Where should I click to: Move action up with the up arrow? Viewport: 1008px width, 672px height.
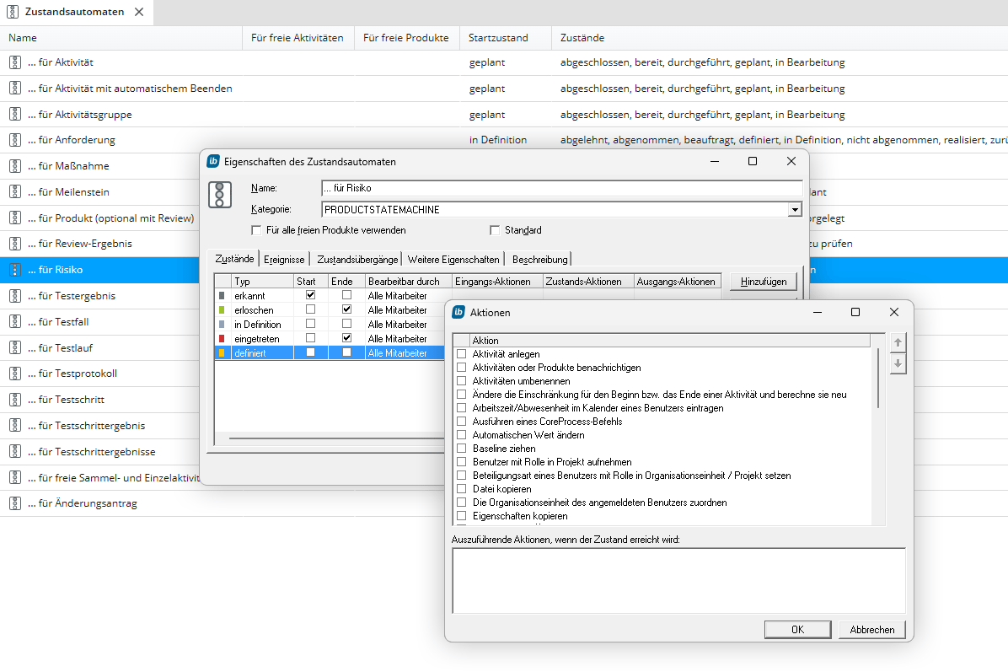click(898, 342)
